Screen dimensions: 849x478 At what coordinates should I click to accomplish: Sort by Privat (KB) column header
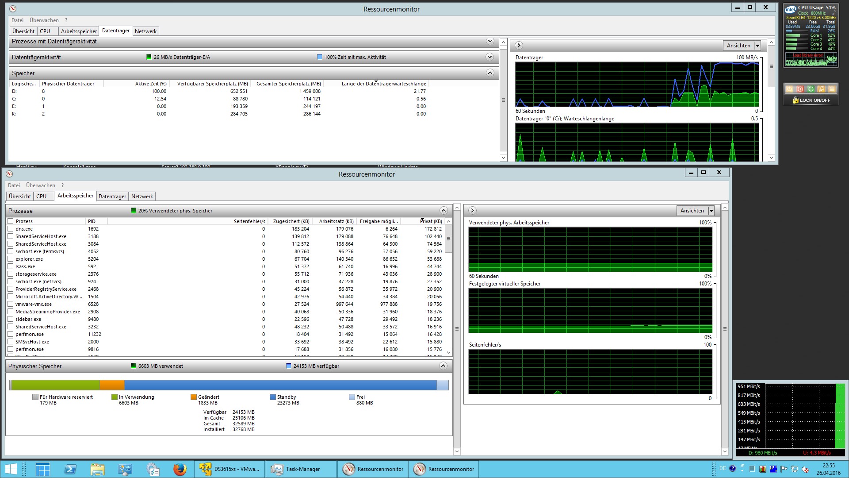click(x=431, y=221)
